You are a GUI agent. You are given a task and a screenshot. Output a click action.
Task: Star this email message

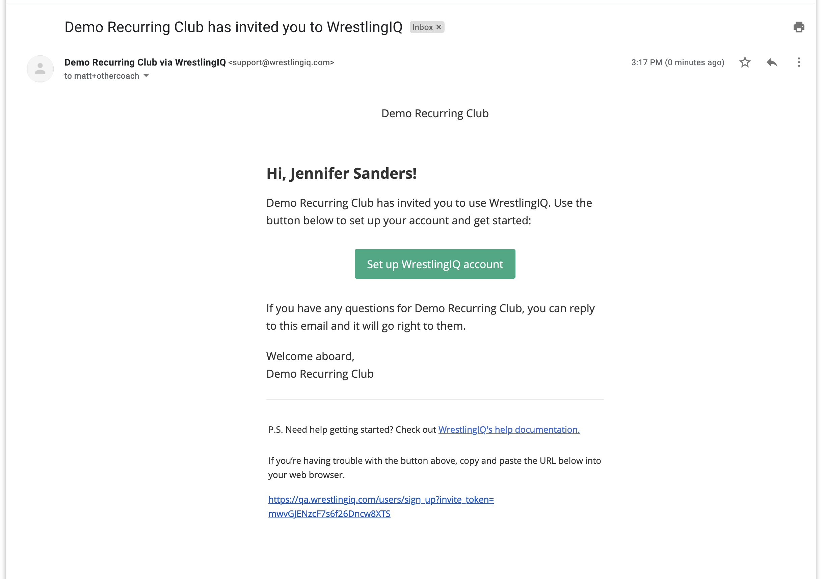click(745, 62)
